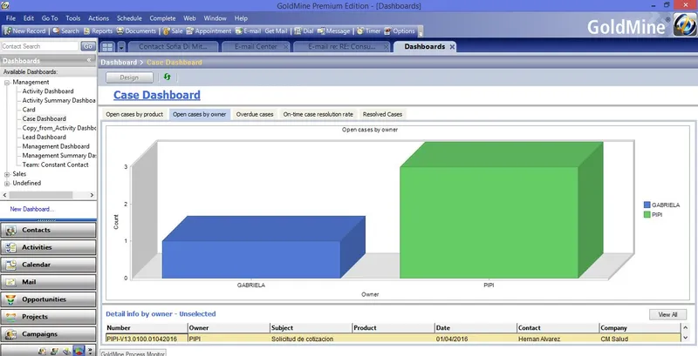The height and width of the screenshot is (356, 698).
Task: Open the Help menu
Action: pyautogui.click(x=241, y=18)
